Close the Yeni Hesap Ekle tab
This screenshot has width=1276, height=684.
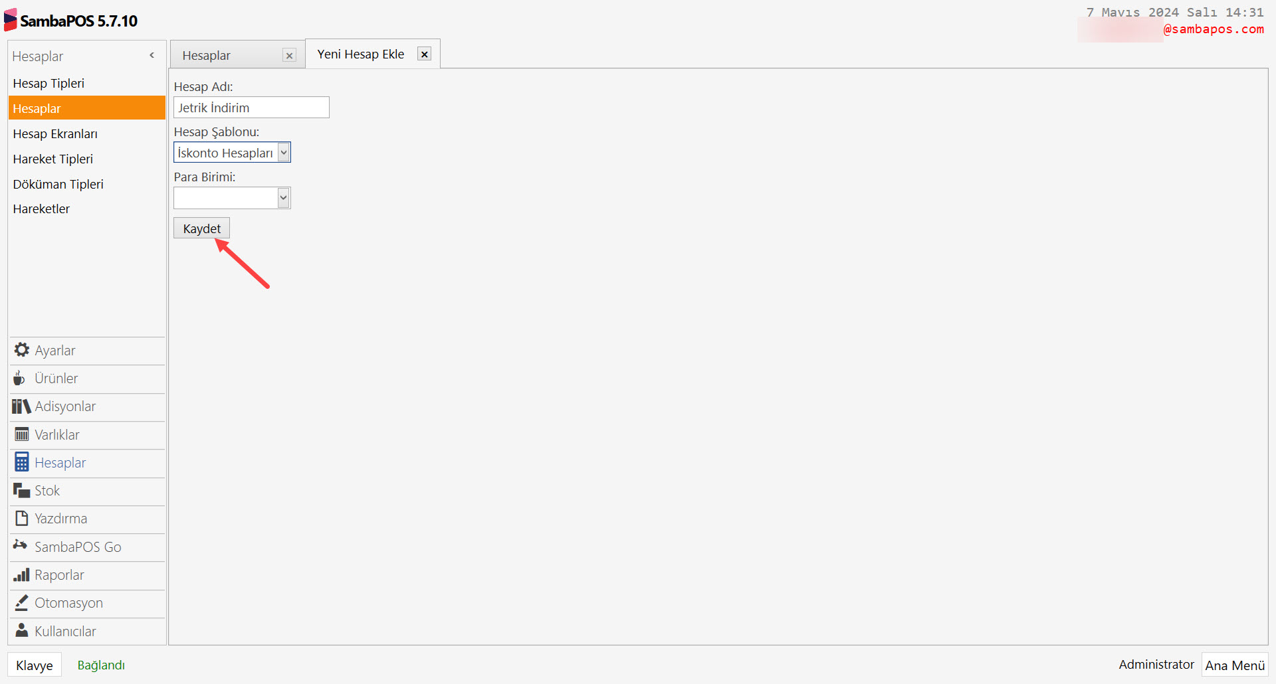pos(424,54)
